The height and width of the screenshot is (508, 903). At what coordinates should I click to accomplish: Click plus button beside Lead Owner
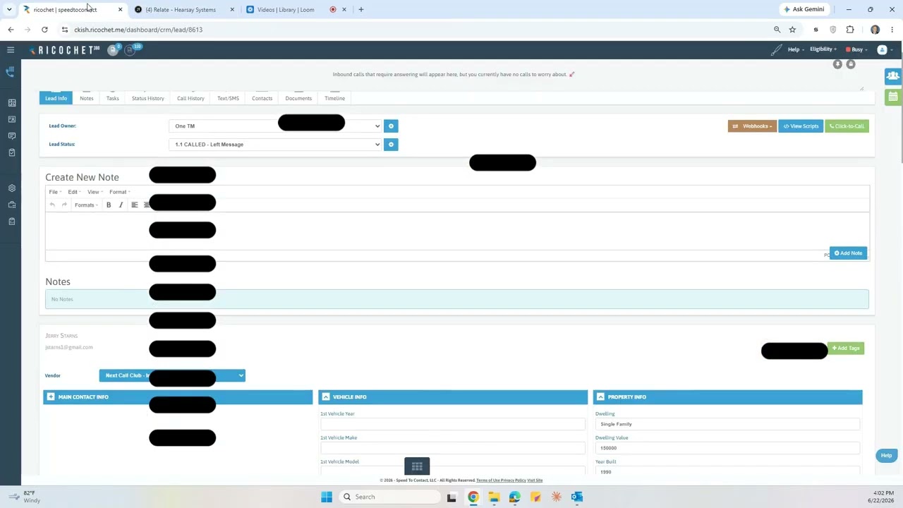click(391, 126)
